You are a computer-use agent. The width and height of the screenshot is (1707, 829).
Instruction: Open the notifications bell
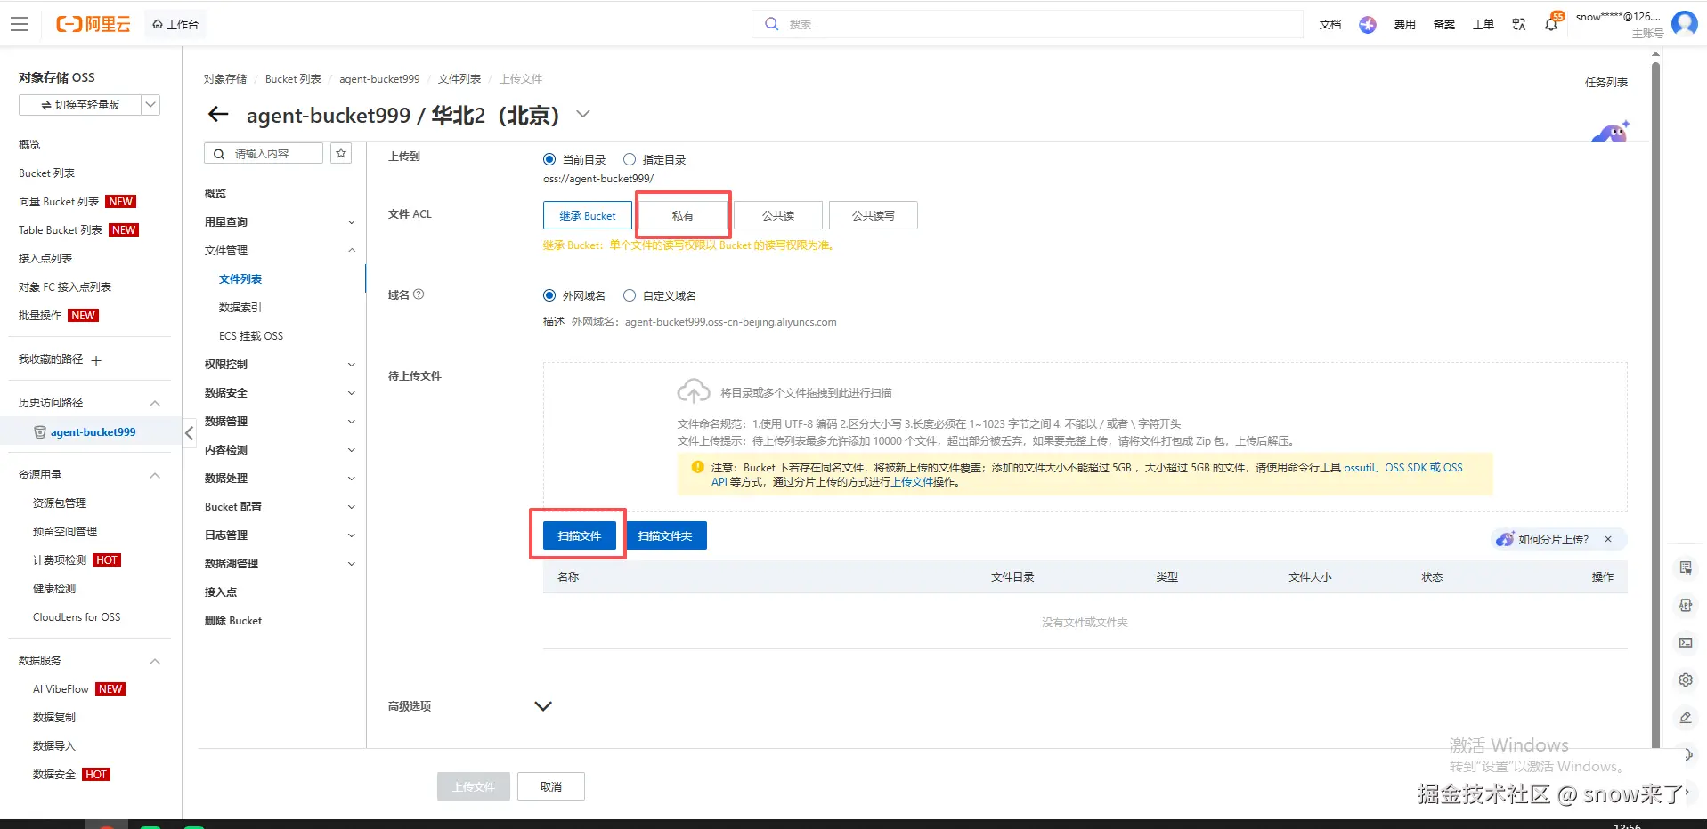coord(1551,24)
